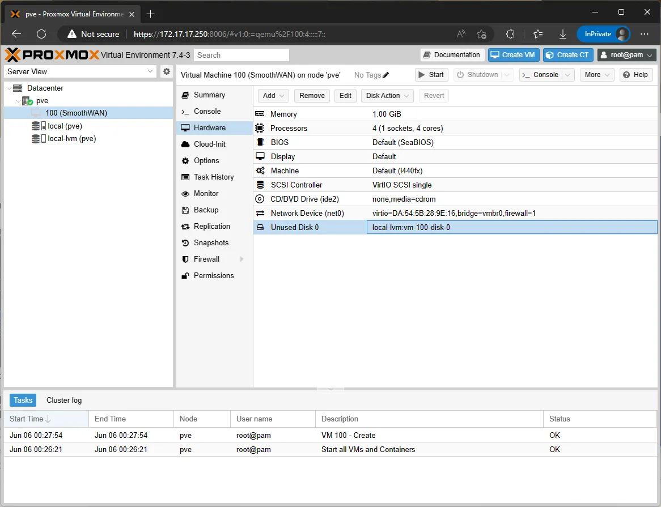Open the root@pam user menu
Viewport: 661px width, 507px height.
(627, 55)
